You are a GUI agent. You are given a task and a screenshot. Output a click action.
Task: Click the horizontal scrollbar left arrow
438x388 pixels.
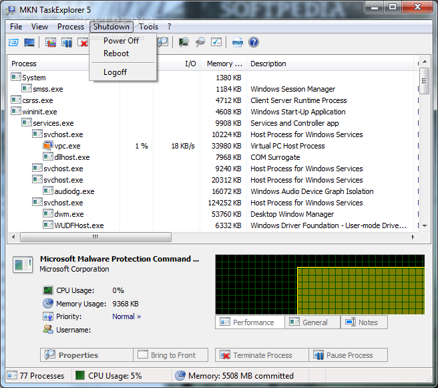coord(13,237)
